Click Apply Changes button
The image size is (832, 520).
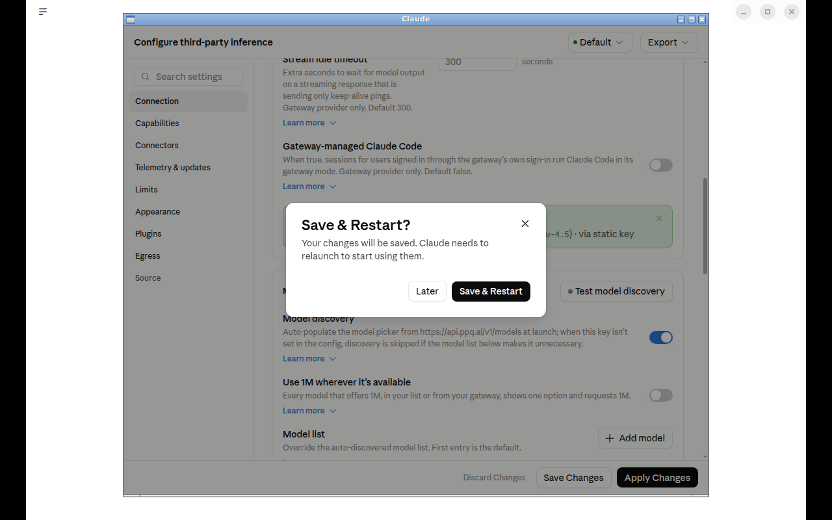(x=657, y=478)
